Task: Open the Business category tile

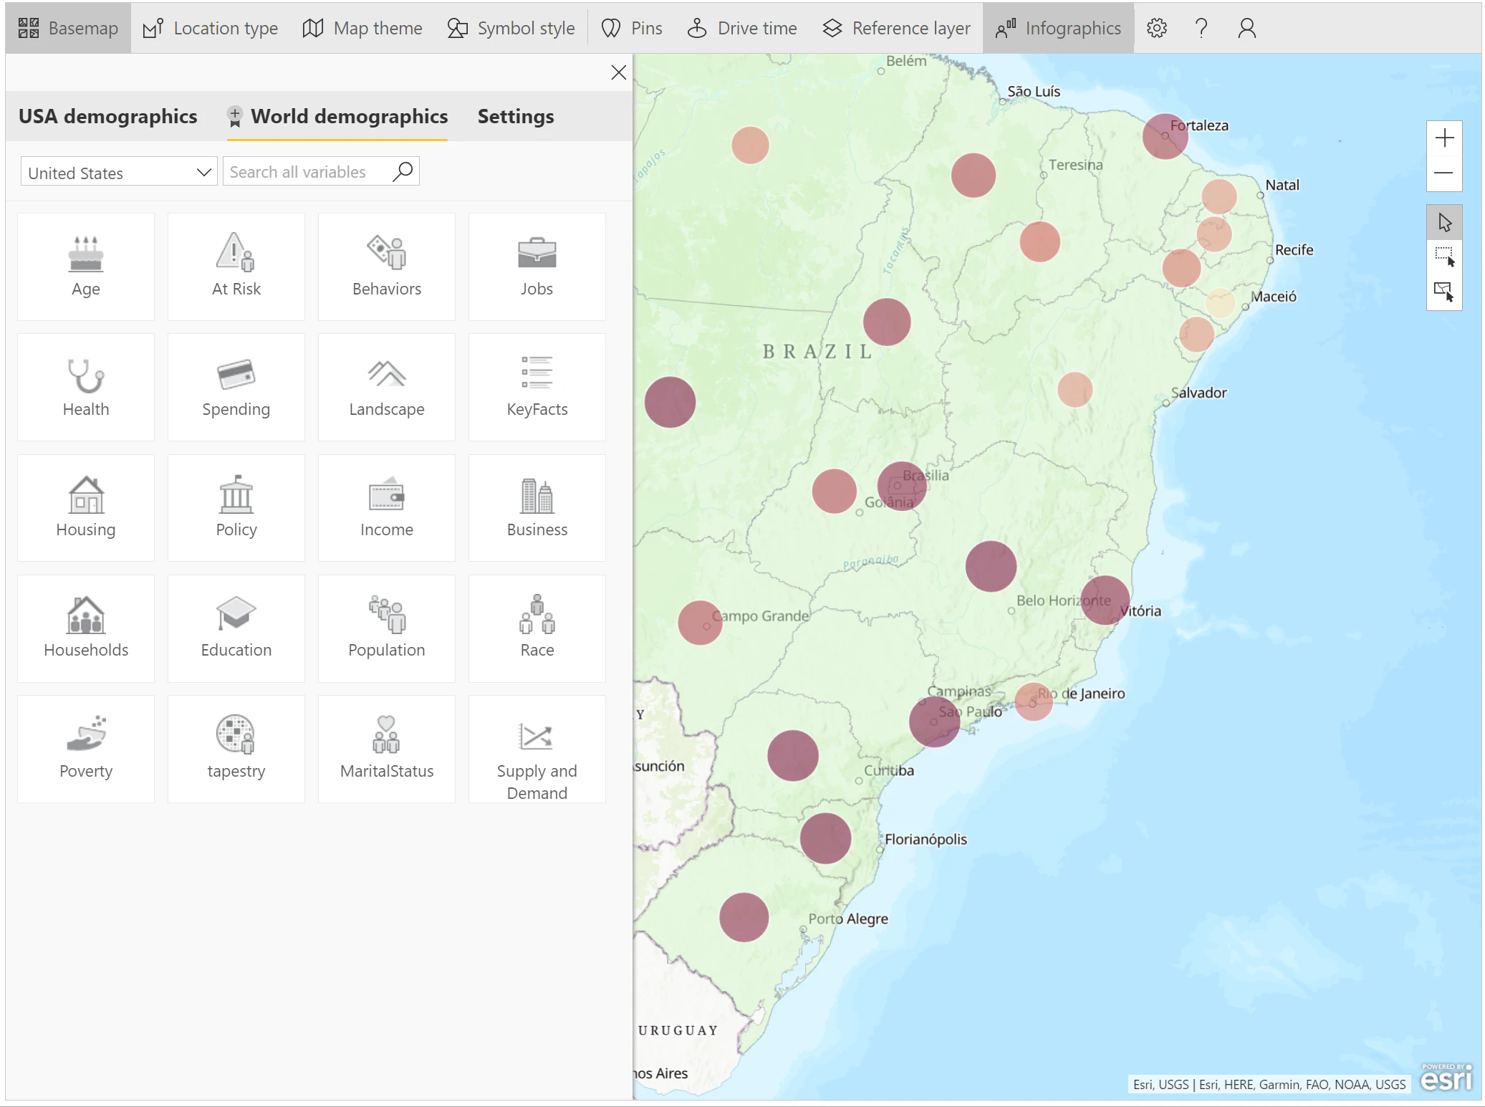Action: 537,507
